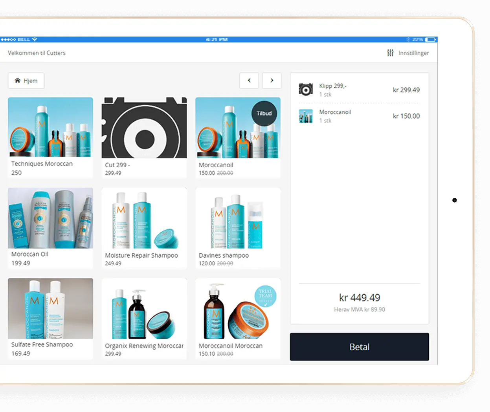490x412 pixels.
Task: Click the Cut 299 - product name
Action: point(117,165)
